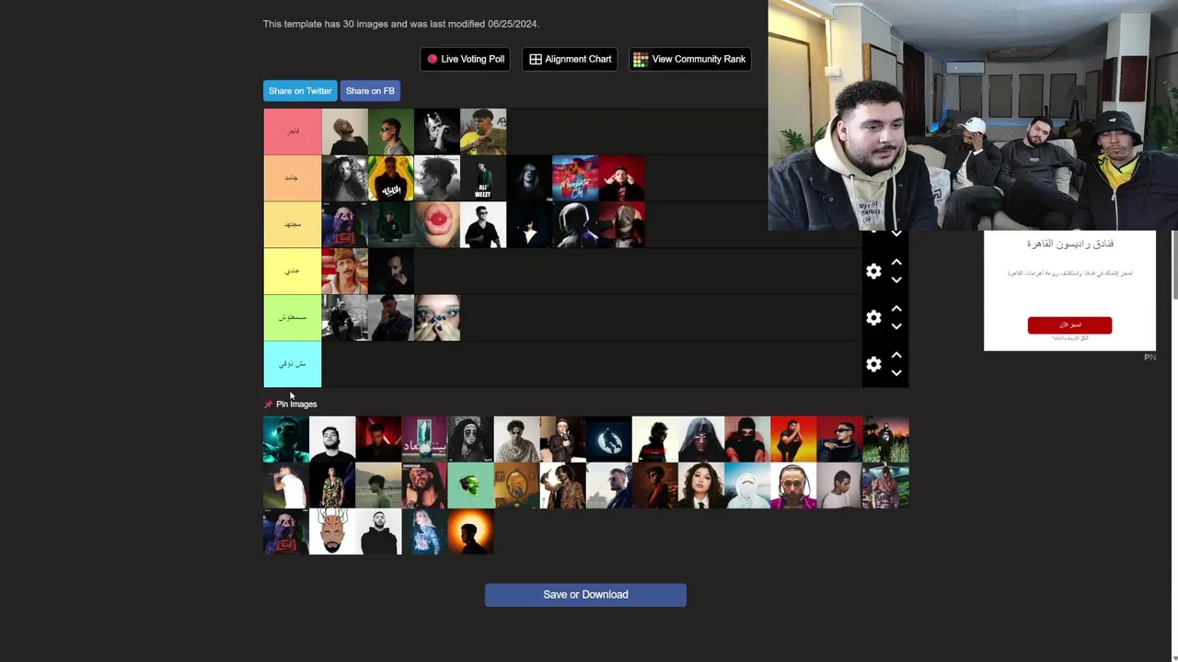Pick the graffiti-background man thumbnail from the pool

[x=885, y=485]
